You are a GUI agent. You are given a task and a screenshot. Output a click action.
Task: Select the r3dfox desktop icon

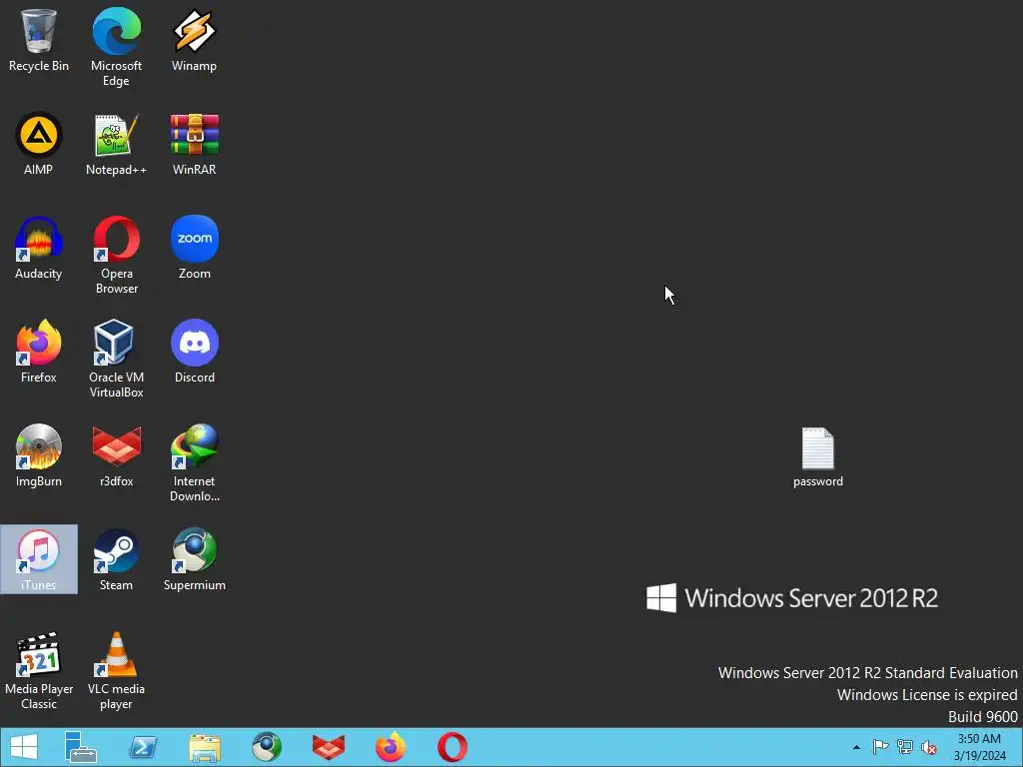116,455
